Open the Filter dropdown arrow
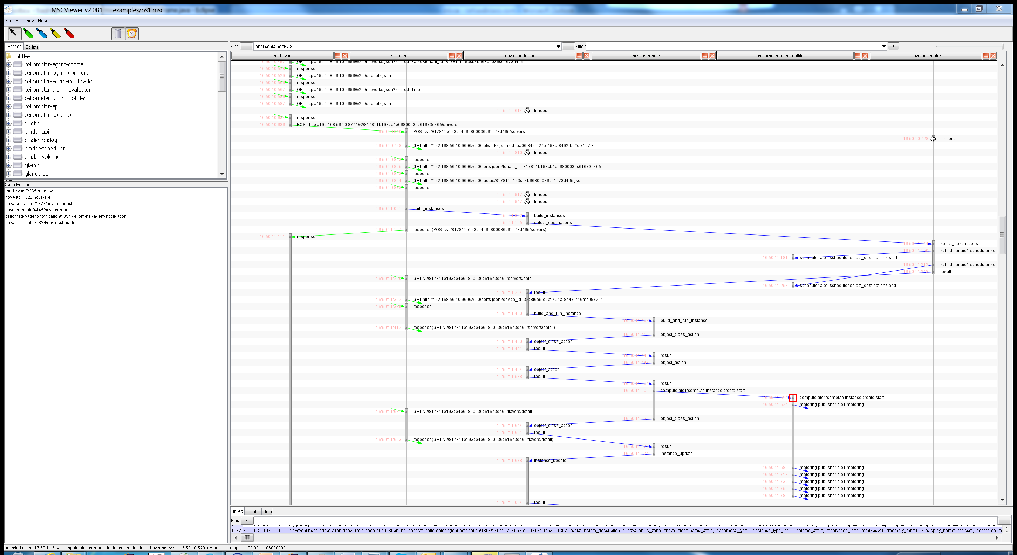 click(x=883, y=47)
